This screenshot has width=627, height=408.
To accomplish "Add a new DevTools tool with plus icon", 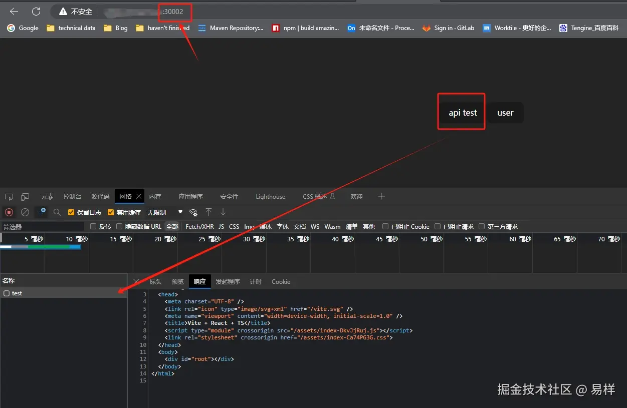I will [x=381, y=196].
